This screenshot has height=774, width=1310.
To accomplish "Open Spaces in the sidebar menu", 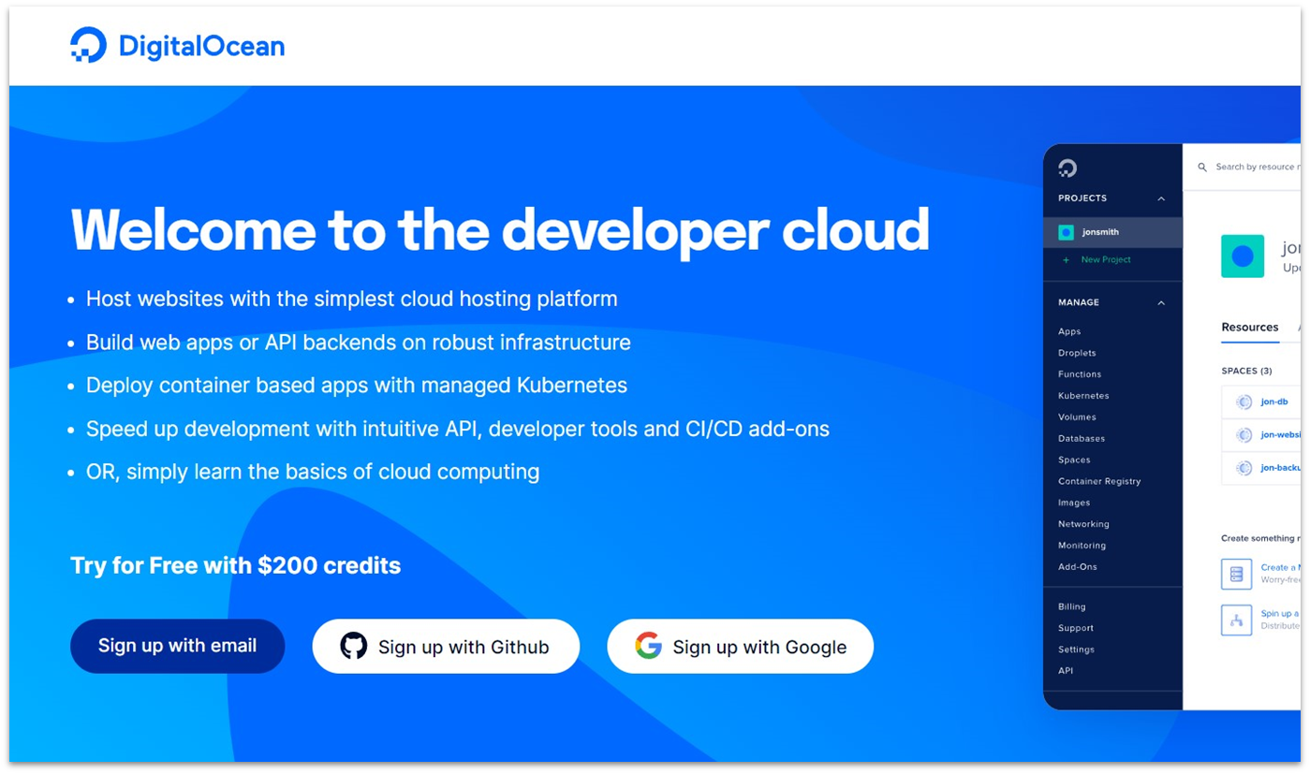I will (x=1074, y=460).
